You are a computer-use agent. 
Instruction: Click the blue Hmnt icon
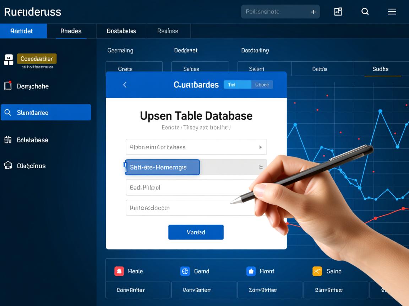coord(251,271)
